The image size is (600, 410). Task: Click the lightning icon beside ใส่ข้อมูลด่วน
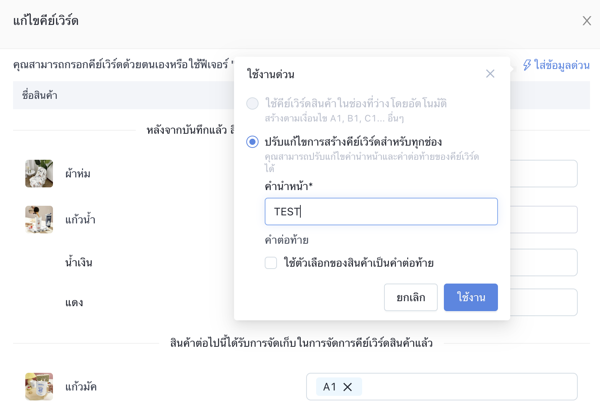527,65
